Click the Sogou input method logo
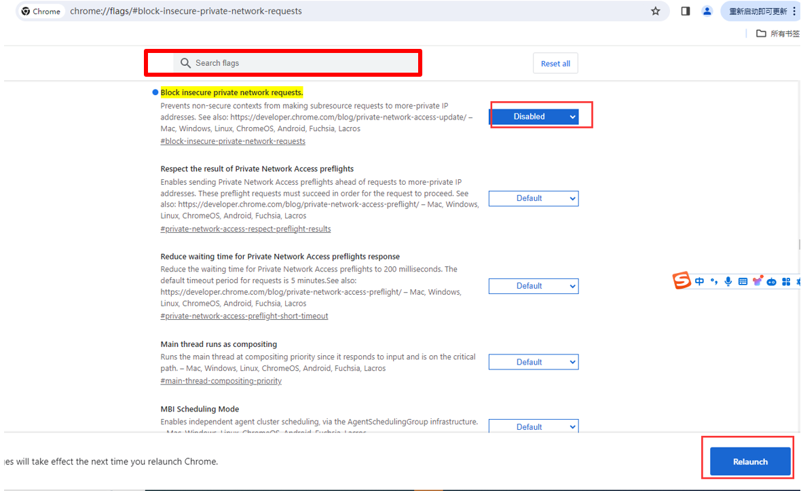 tap(682, 280)
